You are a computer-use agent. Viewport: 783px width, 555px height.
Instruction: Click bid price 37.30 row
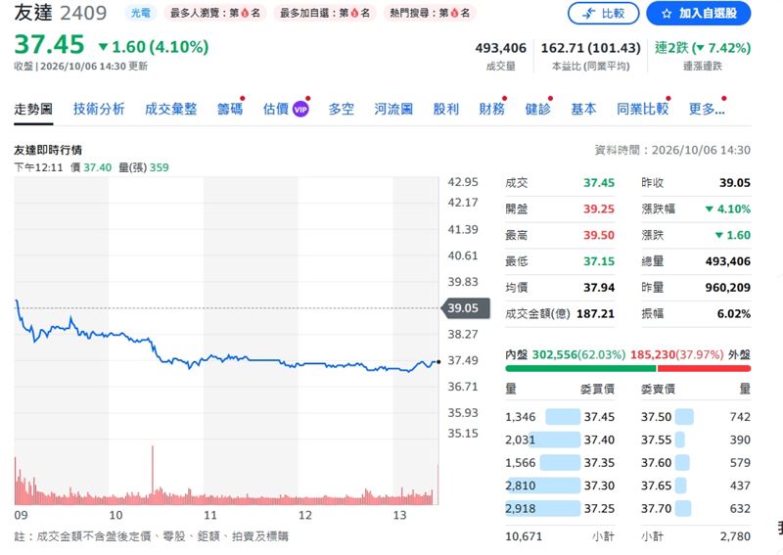[560, 486]
